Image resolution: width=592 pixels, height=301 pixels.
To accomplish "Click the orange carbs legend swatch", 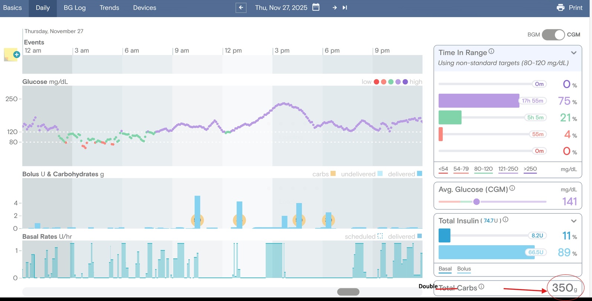I will coord(333,174).
